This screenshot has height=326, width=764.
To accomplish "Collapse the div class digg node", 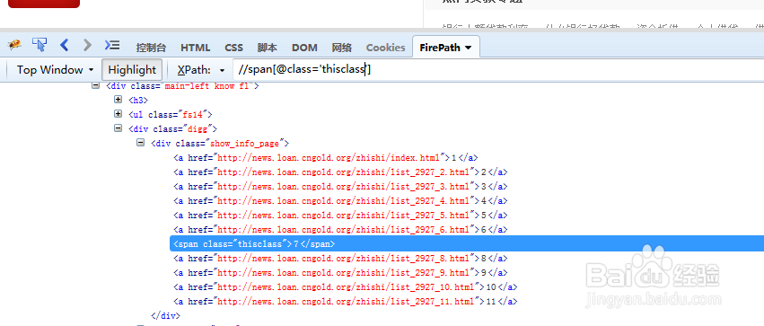I will tap(118, 128).
